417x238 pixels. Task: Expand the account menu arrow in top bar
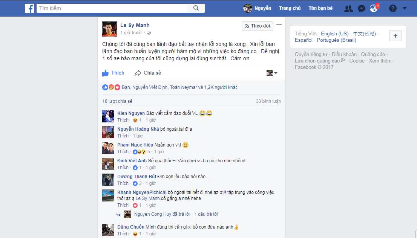(x=405, y=9)
